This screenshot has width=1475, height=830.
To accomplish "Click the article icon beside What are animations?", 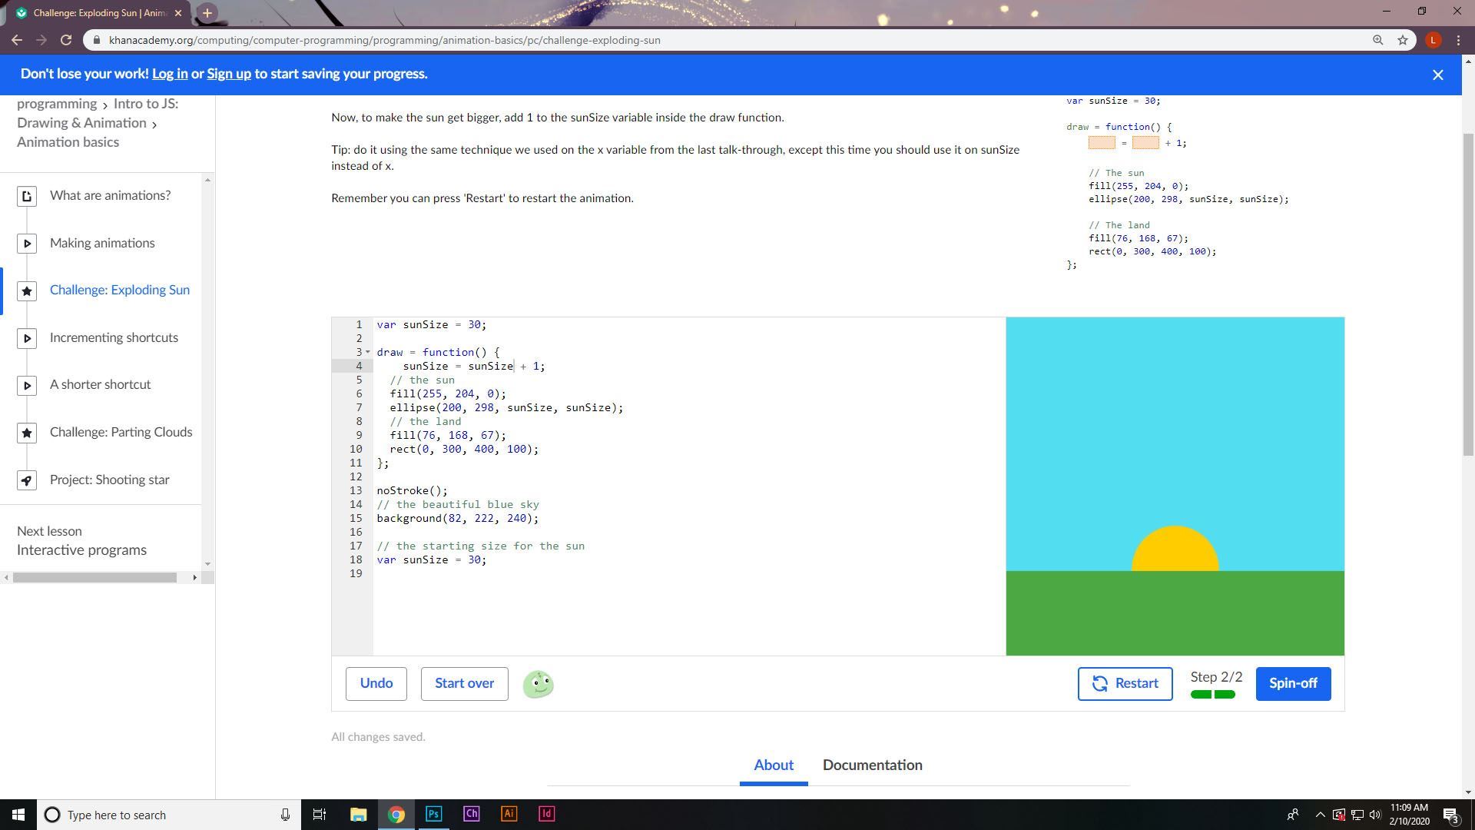I will pyautogui.click(x=27, y=197).
